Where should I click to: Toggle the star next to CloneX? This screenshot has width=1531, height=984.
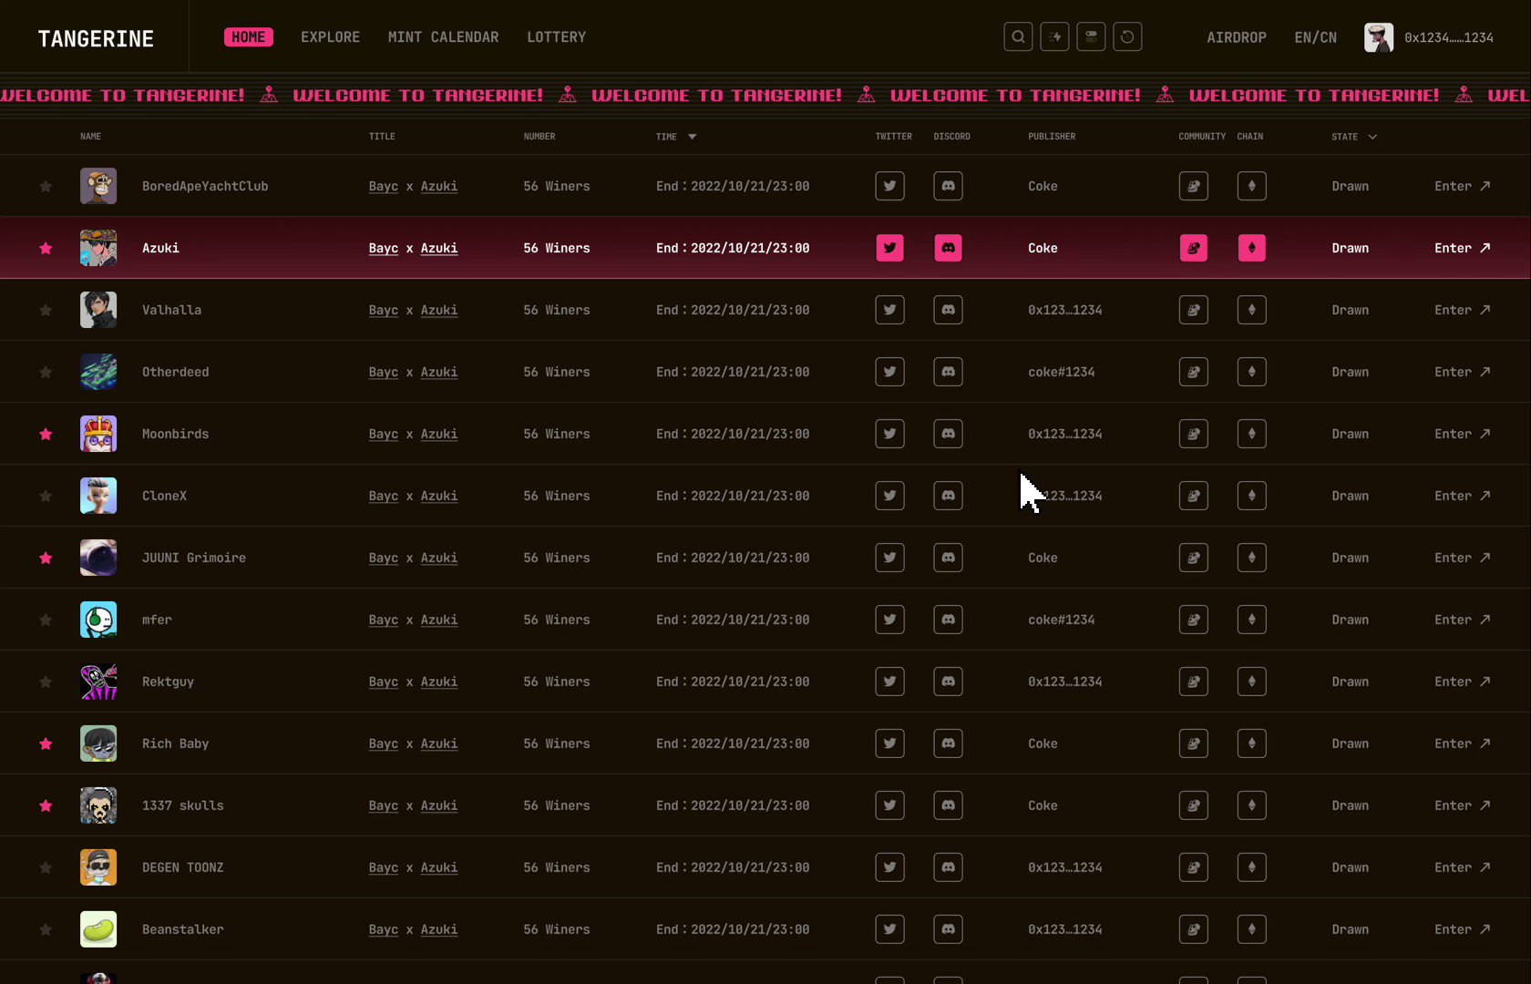point(46,497)
